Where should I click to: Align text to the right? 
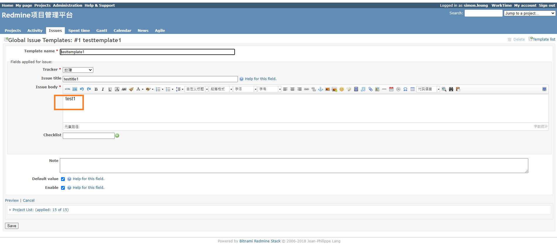(x=299, y=89)
